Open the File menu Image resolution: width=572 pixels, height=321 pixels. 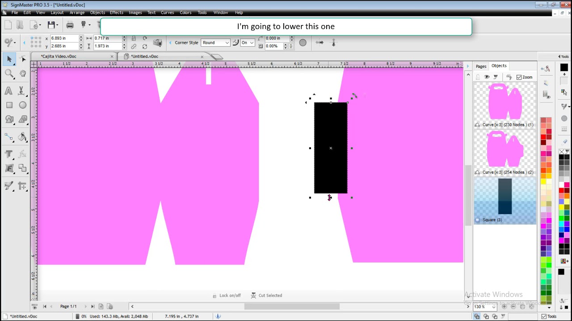click(x=15, y=12)
